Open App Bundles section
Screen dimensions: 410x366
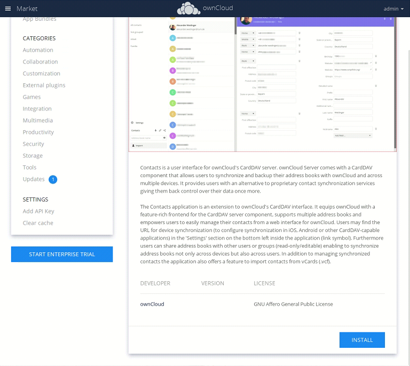coord(40,19)
